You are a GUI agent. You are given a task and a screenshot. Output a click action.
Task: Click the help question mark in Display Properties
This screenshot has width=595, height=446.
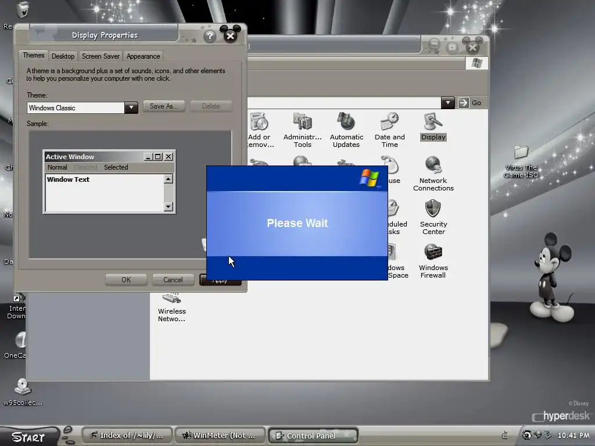pyautogui.click(x=210, y=36)
